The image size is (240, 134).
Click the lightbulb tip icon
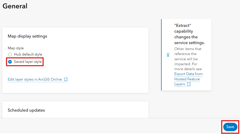click(x=168, y=55)
